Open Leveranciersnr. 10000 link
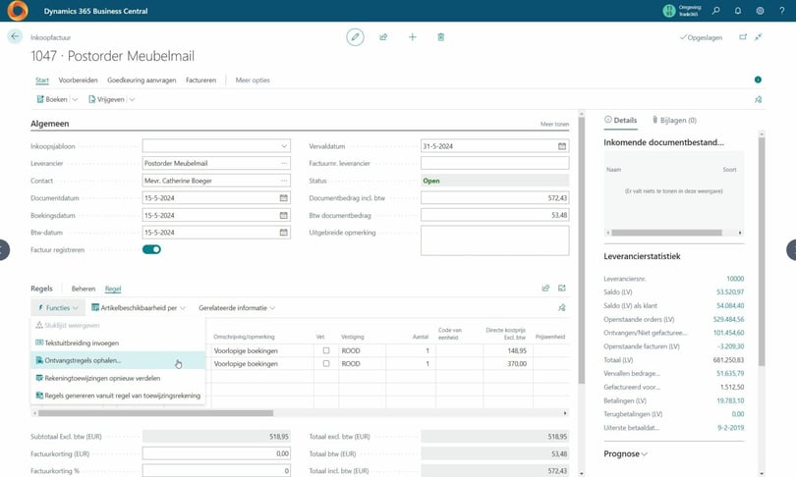This screenshot has width=796, height=477. pyautogui.click(x=735, y=279)
